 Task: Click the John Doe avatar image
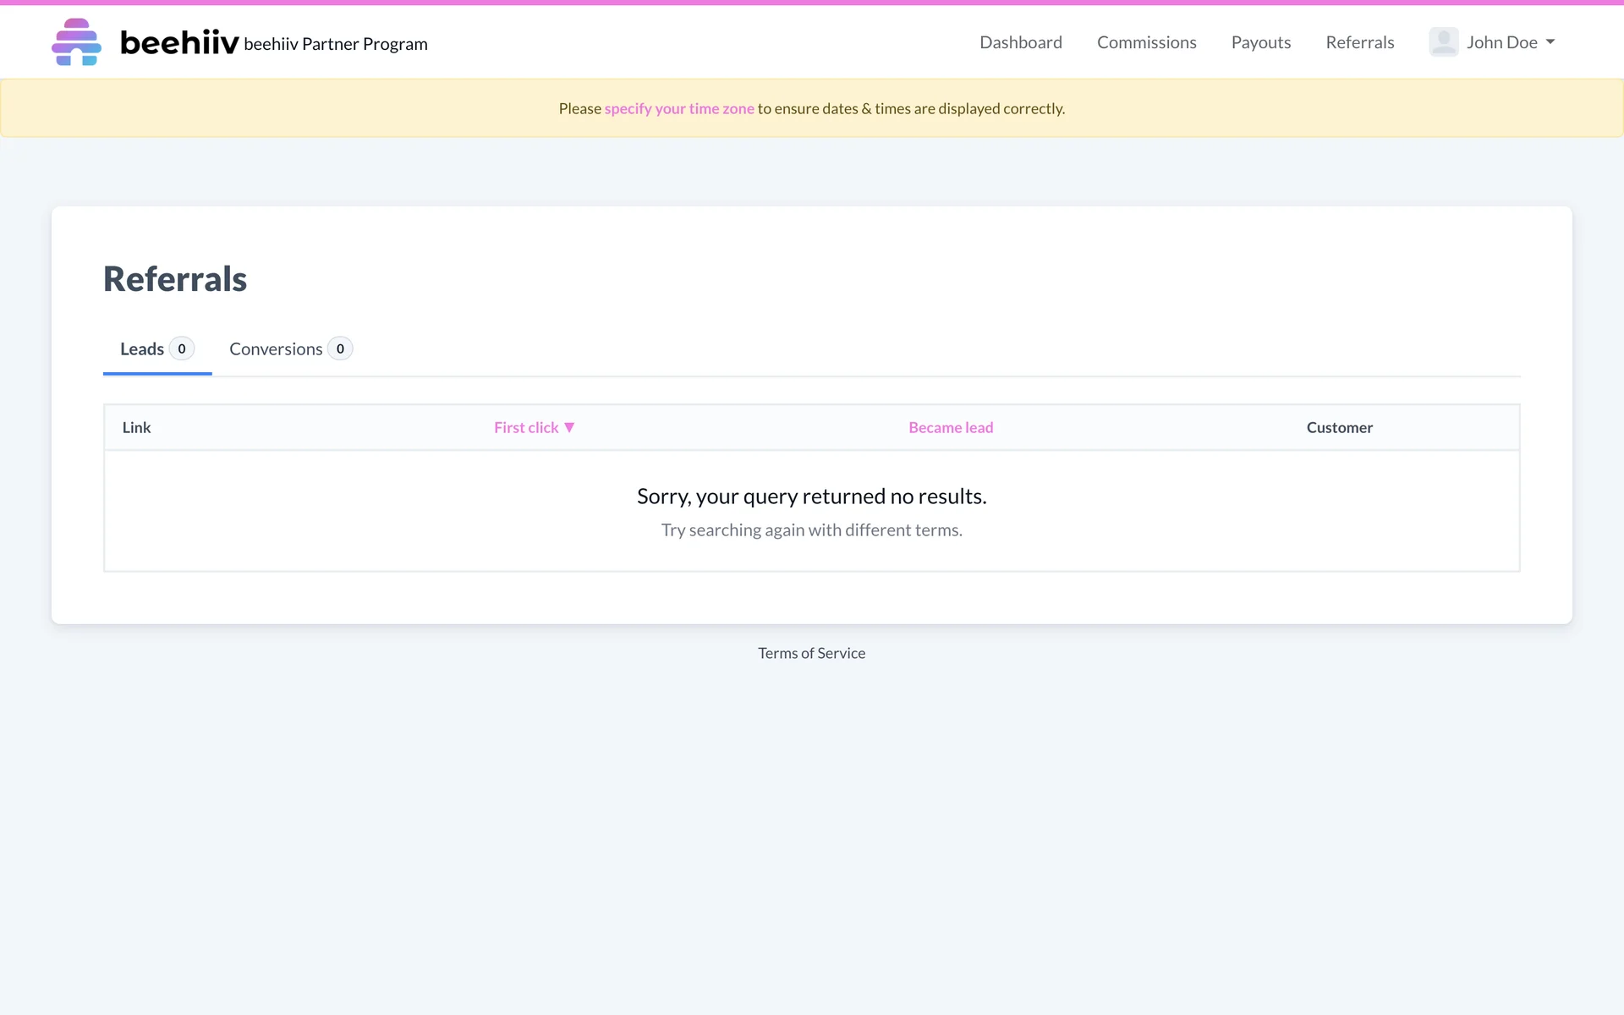click(1443, 42)
